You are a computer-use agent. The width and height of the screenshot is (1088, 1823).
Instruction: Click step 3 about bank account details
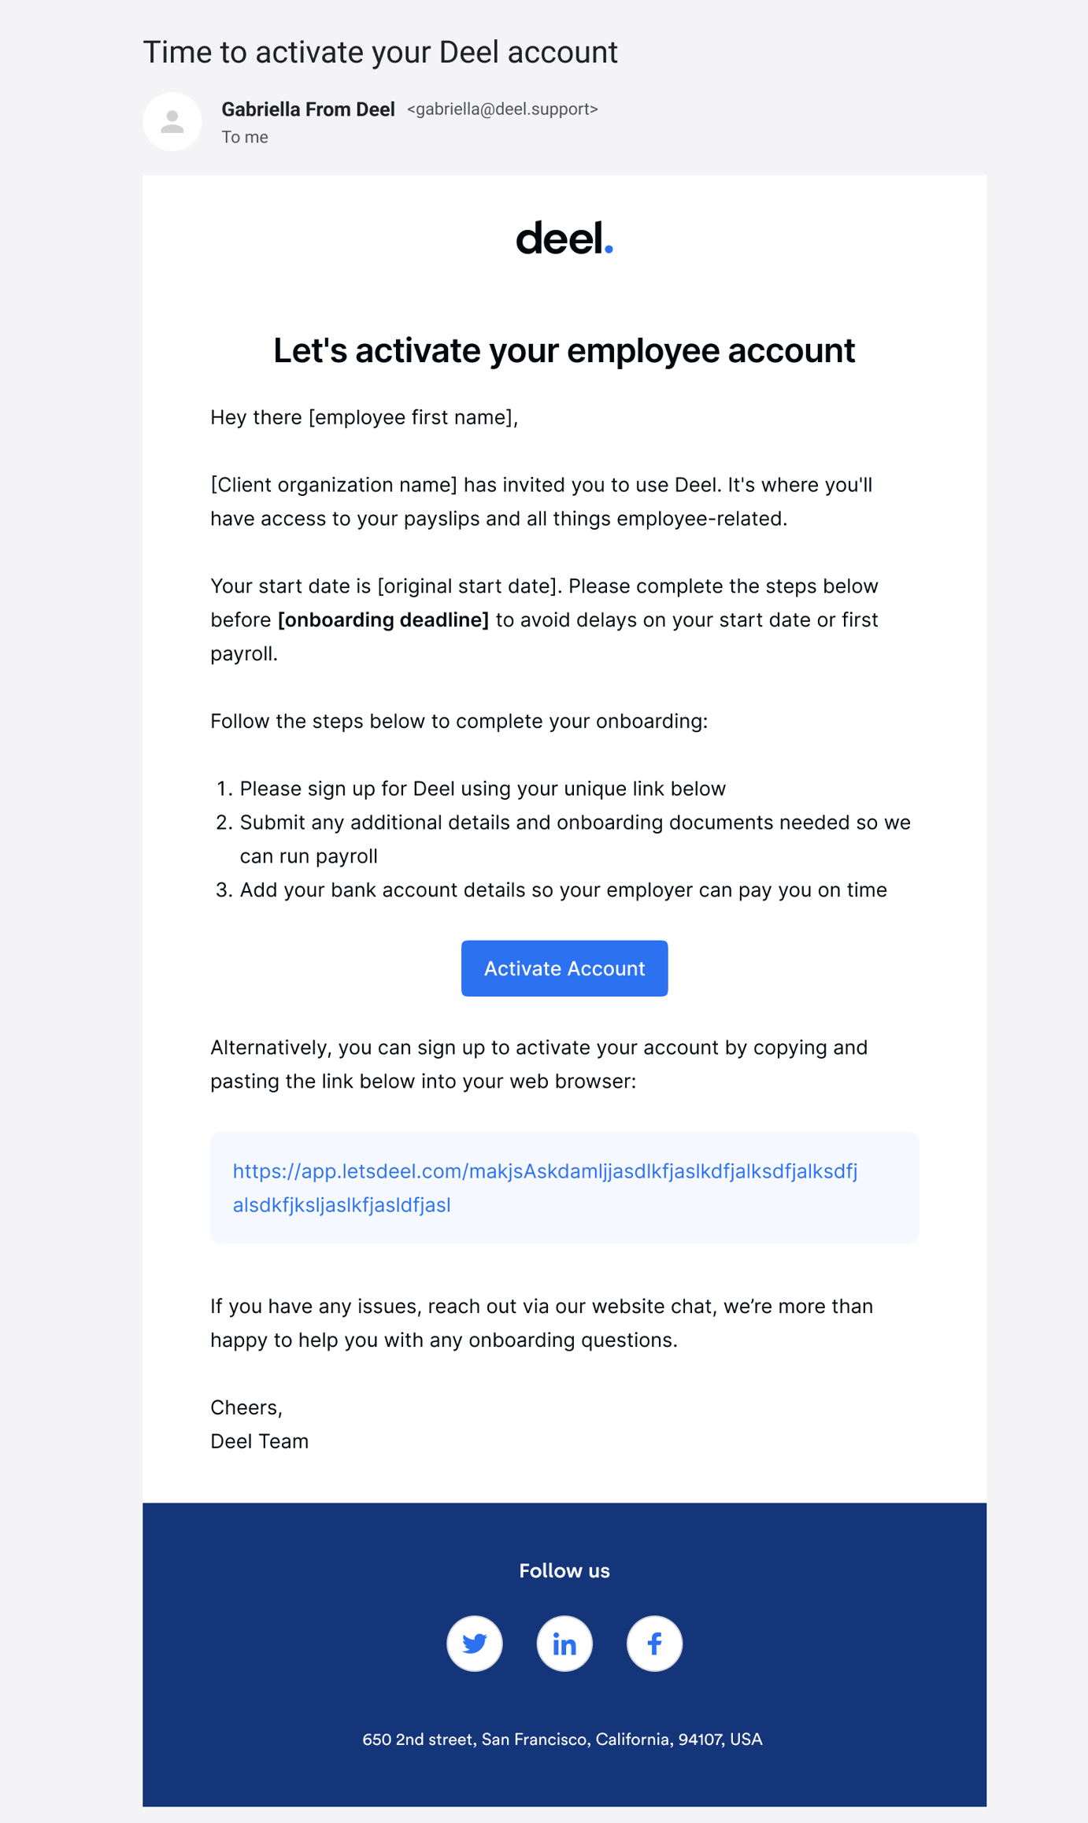(563, 890)
